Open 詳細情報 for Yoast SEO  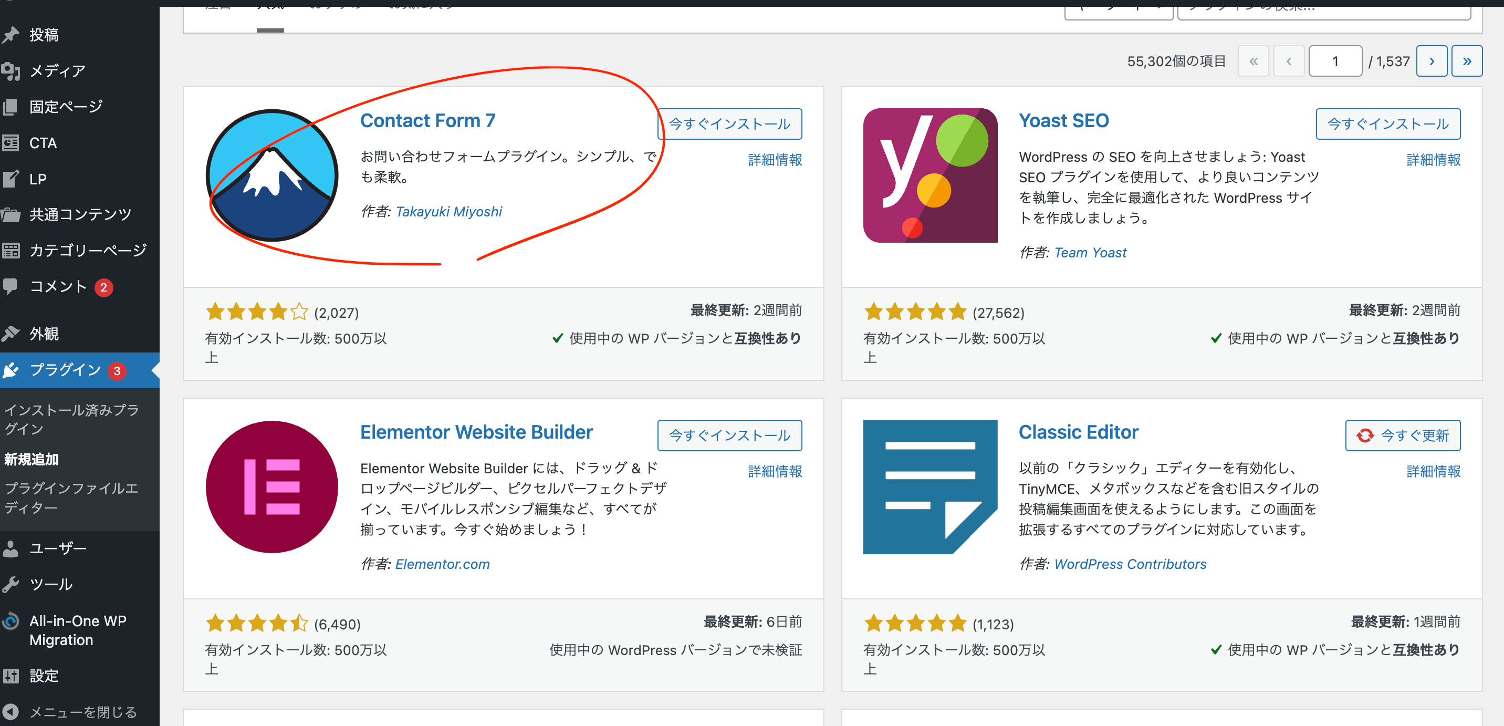click(1433, 160)
